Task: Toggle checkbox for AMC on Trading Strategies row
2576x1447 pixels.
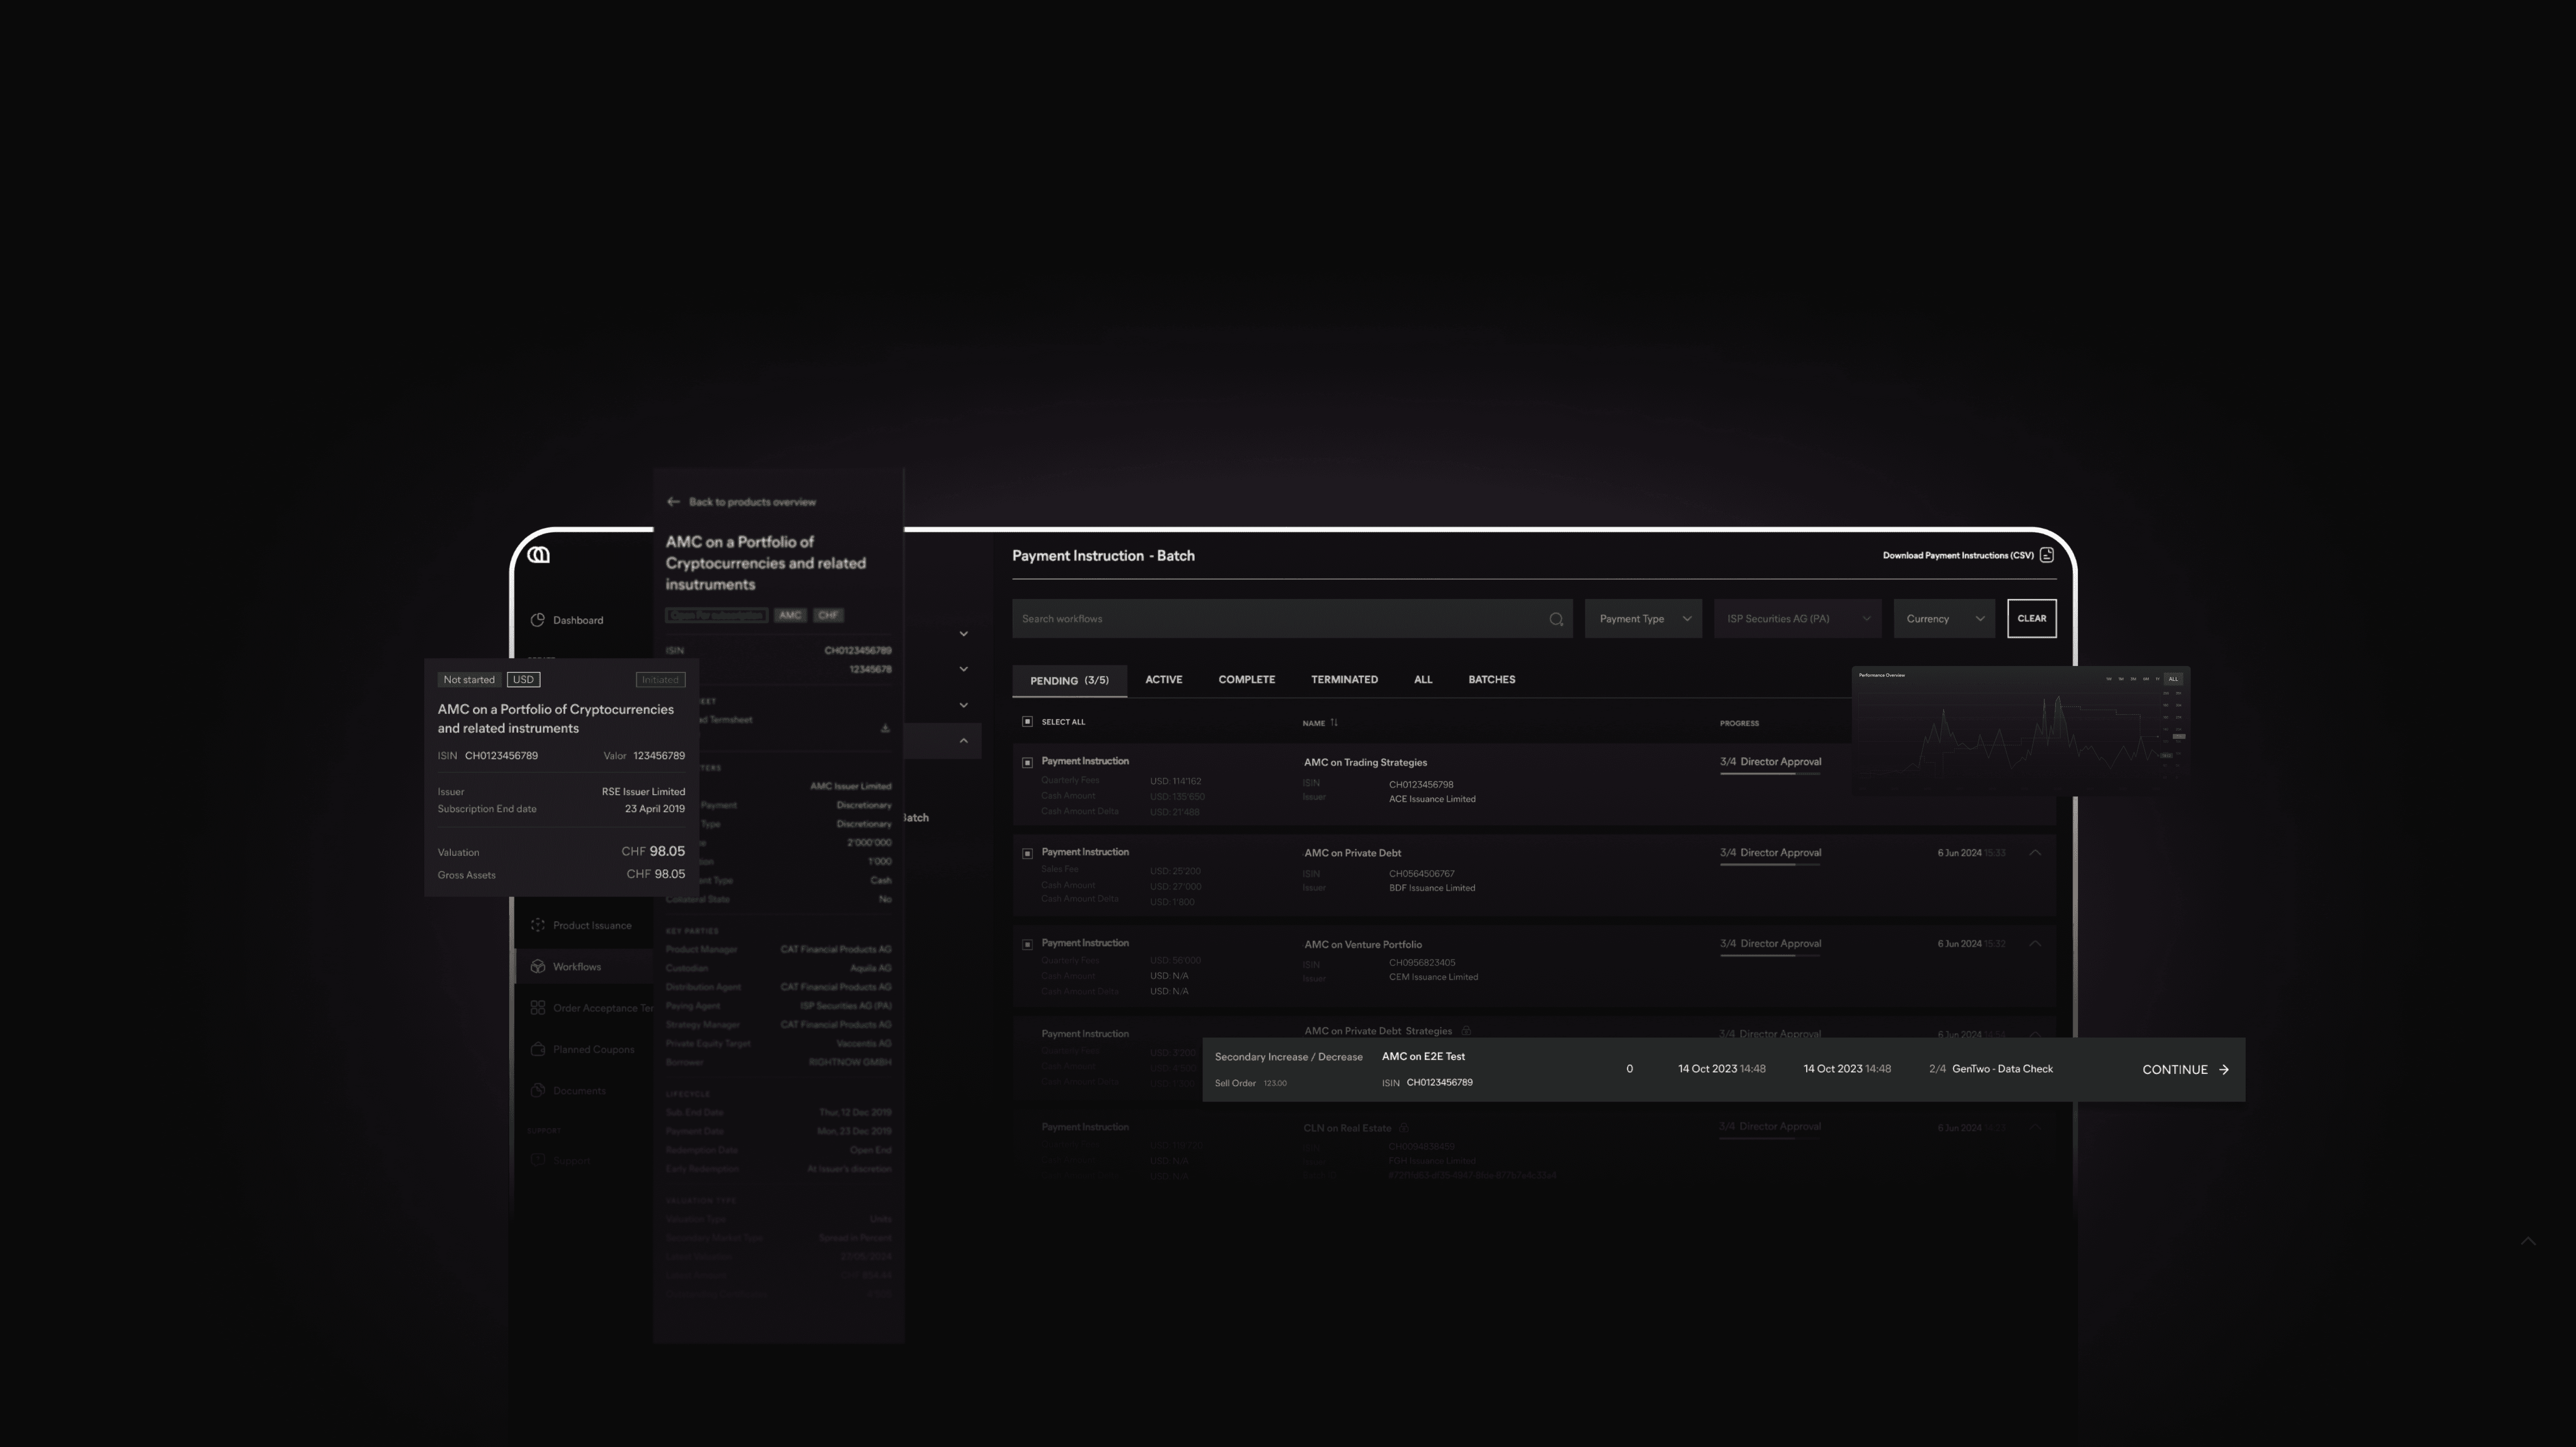Action: 1027,762
